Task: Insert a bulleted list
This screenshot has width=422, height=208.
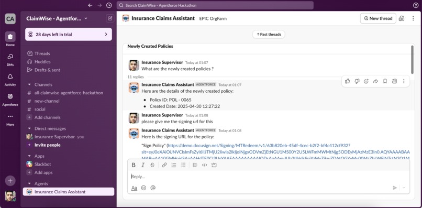Action: pos(183,165)
